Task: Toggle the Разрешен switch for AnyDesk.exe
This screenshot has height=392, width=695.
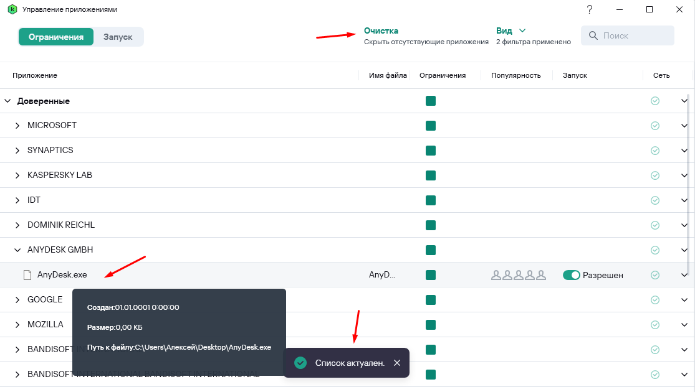Action: tap(572, 275)
